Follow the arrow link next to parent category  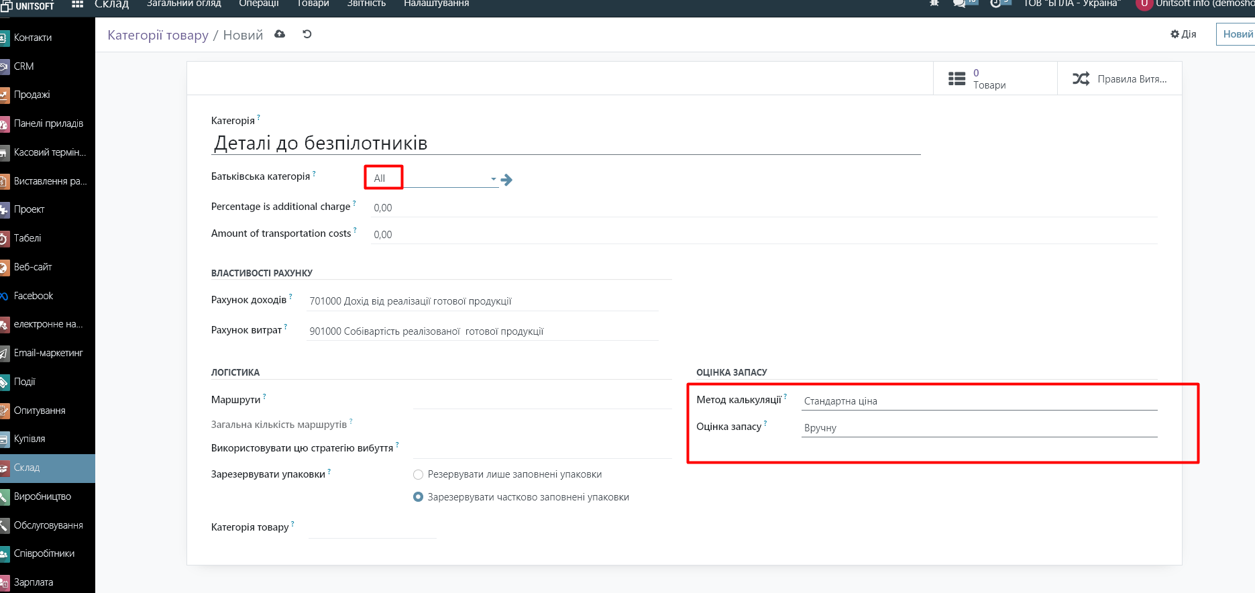507,180
